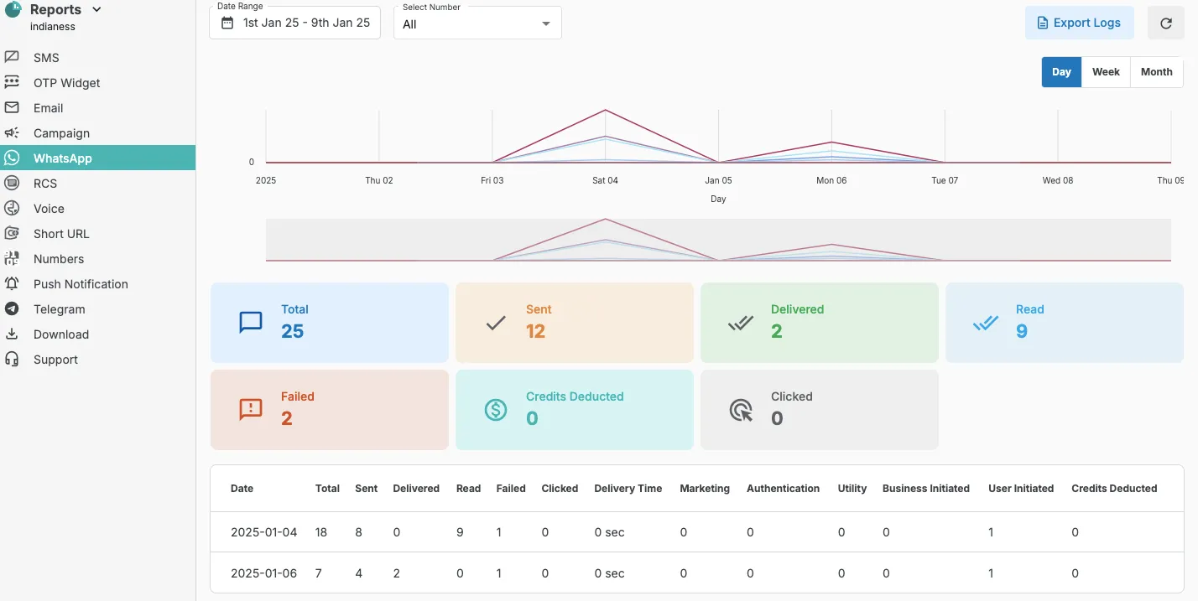Expand the Reports header dropdown chevron
This screenshot has width=1198, height=601.
coord(96,10)
